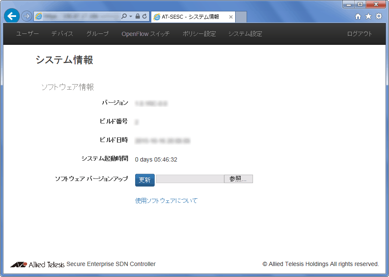
Task: Open the favorites star icon
Action: tap(368, 16)
